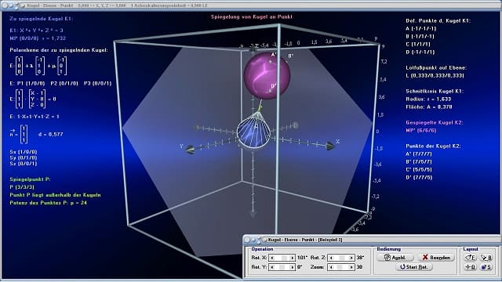The width and height of the screenshot is (502, 282).
Task: Click the X axis arrowhead
Action: point(330,146)
